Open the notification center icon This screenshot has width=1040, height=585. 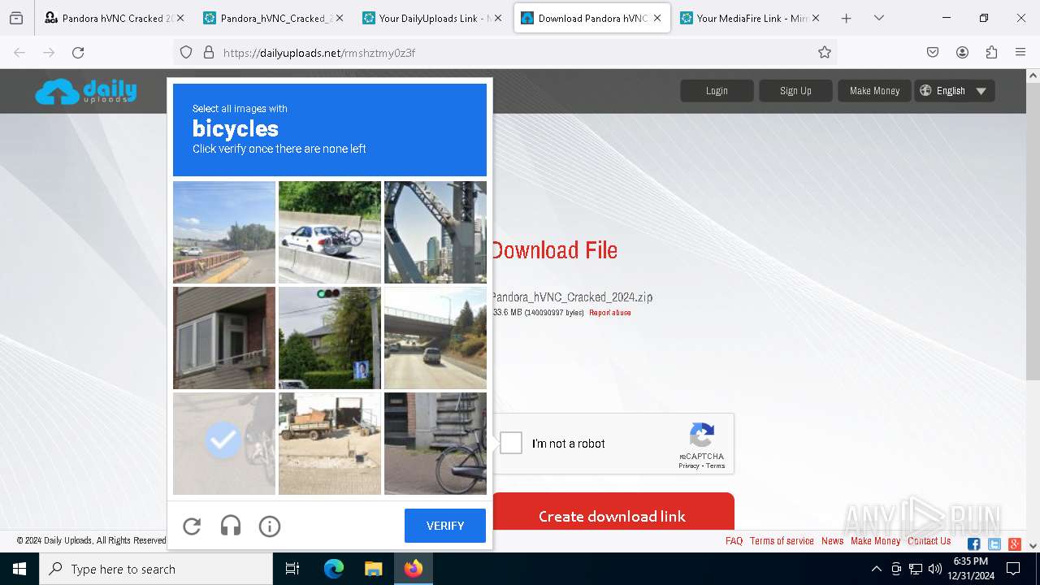tap(1012, 569)
